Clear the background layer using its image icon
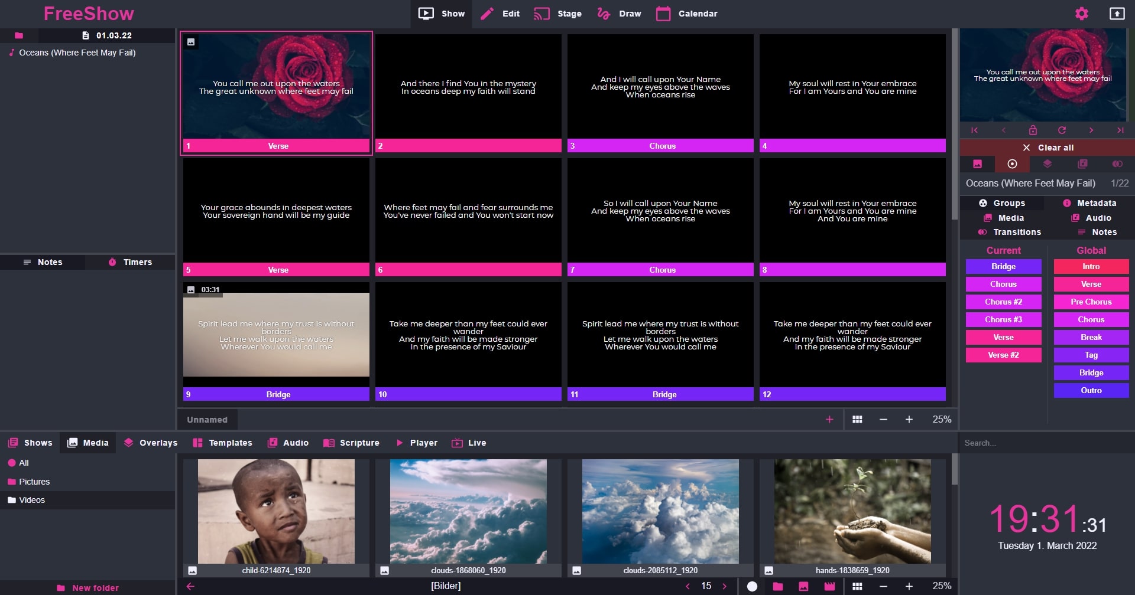Viewport: 1135px width, 595px height. coord(978,164)
